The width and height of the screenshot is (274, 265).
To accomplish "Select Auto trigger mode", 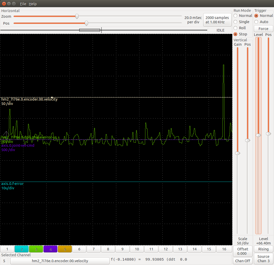I will 261,22.
